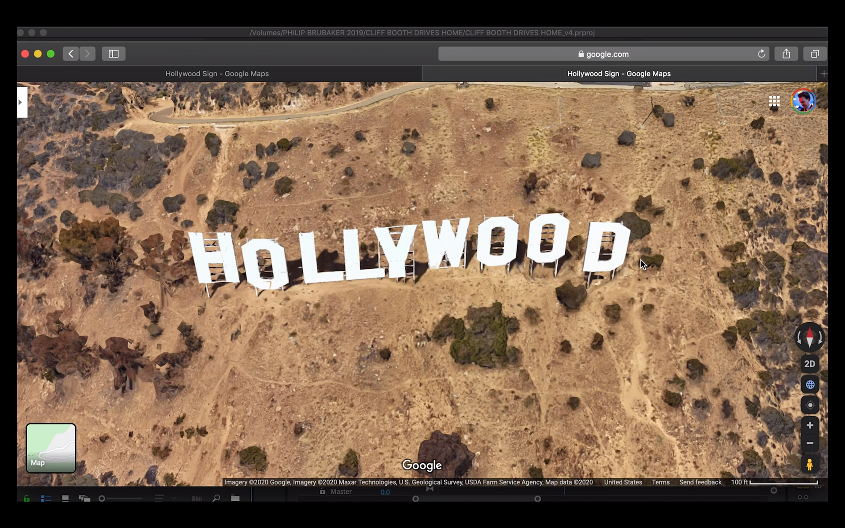The image size is (845, 528).
Task: Show your current location
Action: [x=809, y=405]
